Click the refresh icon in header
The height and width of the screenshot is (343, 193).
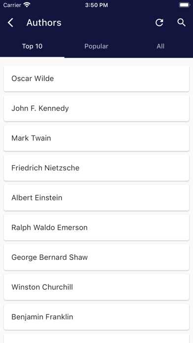click(x=160, y=23)
